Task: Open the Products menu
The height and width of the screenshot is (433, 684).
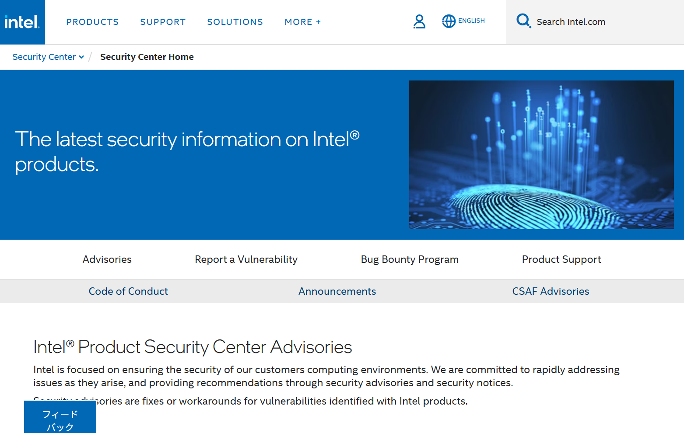Action: (x=92, y=22)
